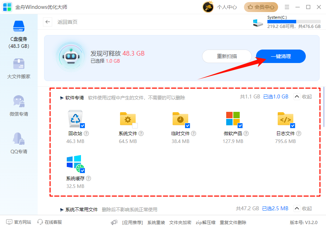Viewport: 326px width, 229px height.
Task: Open the 微信专清 sidebar tool
Action: [18, 106]
